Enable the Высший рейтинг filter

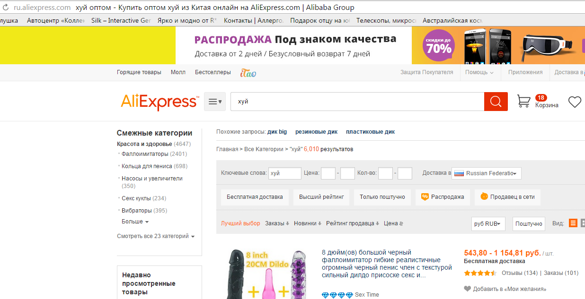coord(321,197)
